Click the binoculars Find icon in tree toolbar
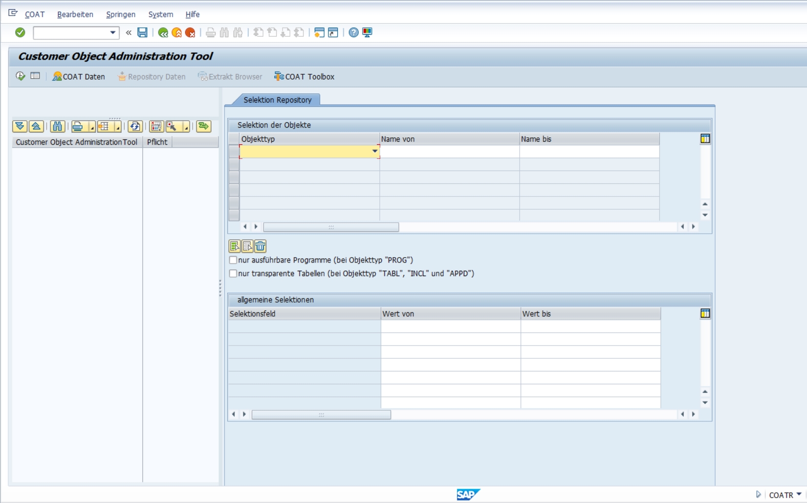The width and height of the screenshot is (807, 503). 57,127
